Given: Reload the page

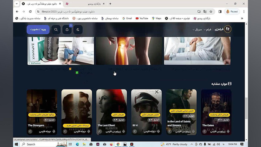Looking at the screenshot, I should pyautogui.click(x=30, y=12).
